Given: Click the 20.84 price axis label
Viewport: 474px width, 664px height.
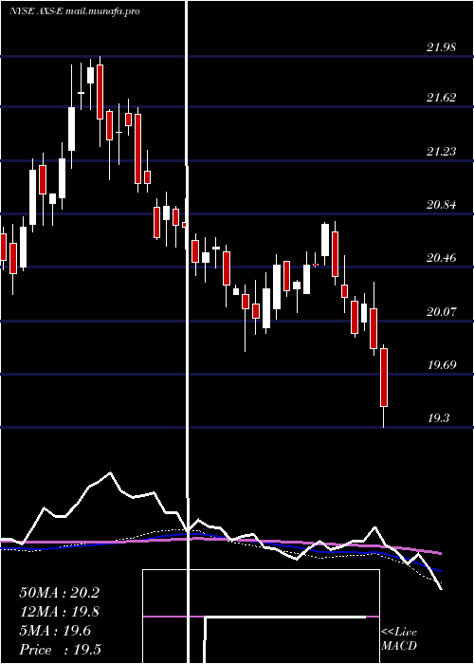Looking at the screenshot, I should (x=442, y=205).
